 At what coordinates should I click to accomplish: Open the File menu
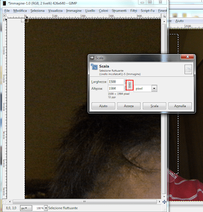point(7,11)
